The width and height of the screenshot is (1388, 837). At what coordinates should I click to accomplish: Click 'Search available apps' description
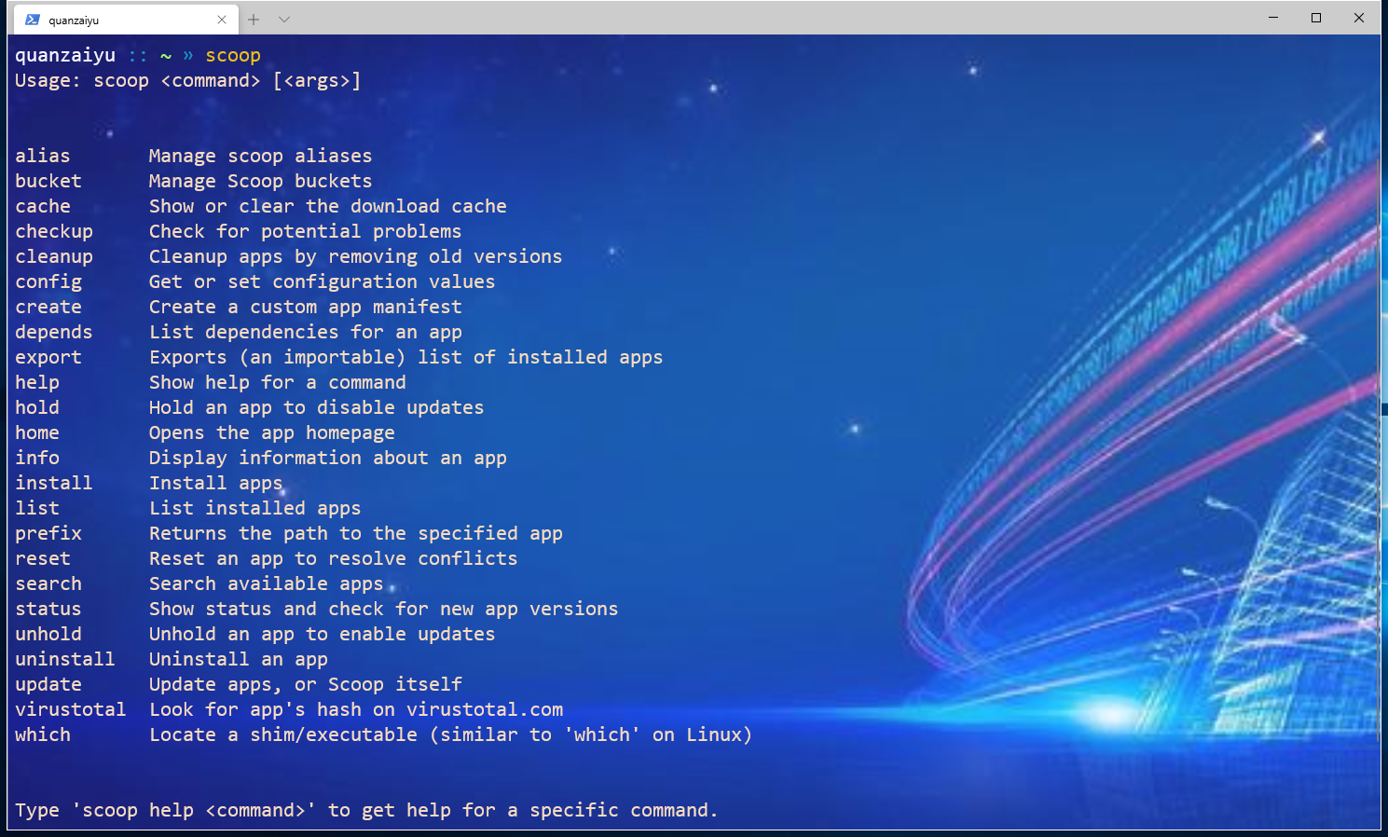[x=267, y=583]
